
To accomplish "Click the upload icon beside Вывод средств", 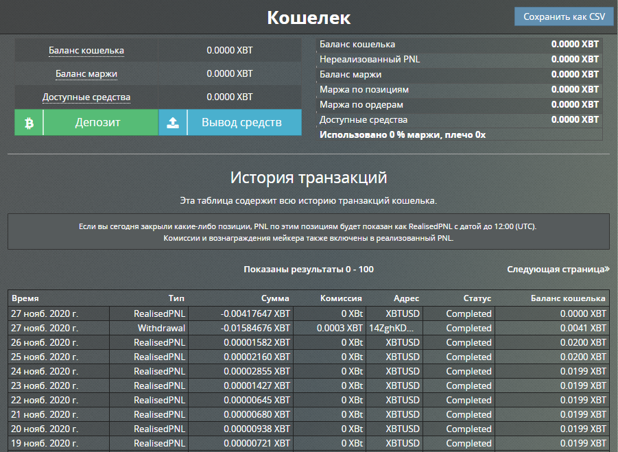I will pyautogui.click(x=173, y=123).
